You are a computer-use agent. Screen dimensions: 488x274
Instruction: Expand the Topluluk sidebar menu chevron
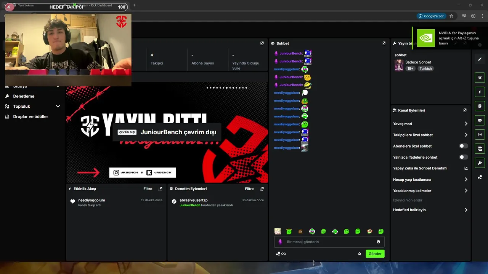coord(58,107)
